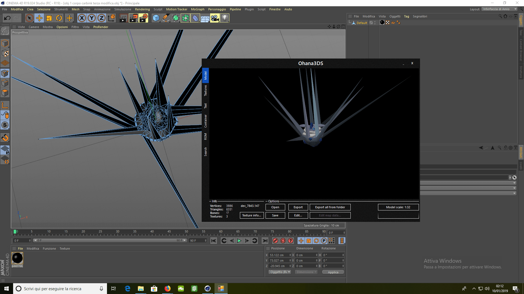Enable Snap magnet icon

5,137
